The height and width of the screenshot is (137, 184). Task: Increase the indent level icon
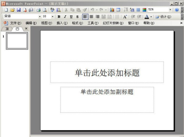(x=139, y=17)
